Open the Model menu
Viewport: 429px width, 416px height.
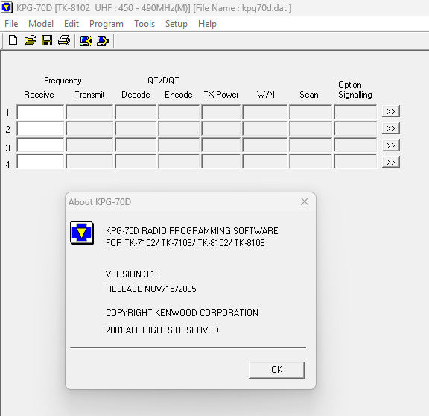41,24
